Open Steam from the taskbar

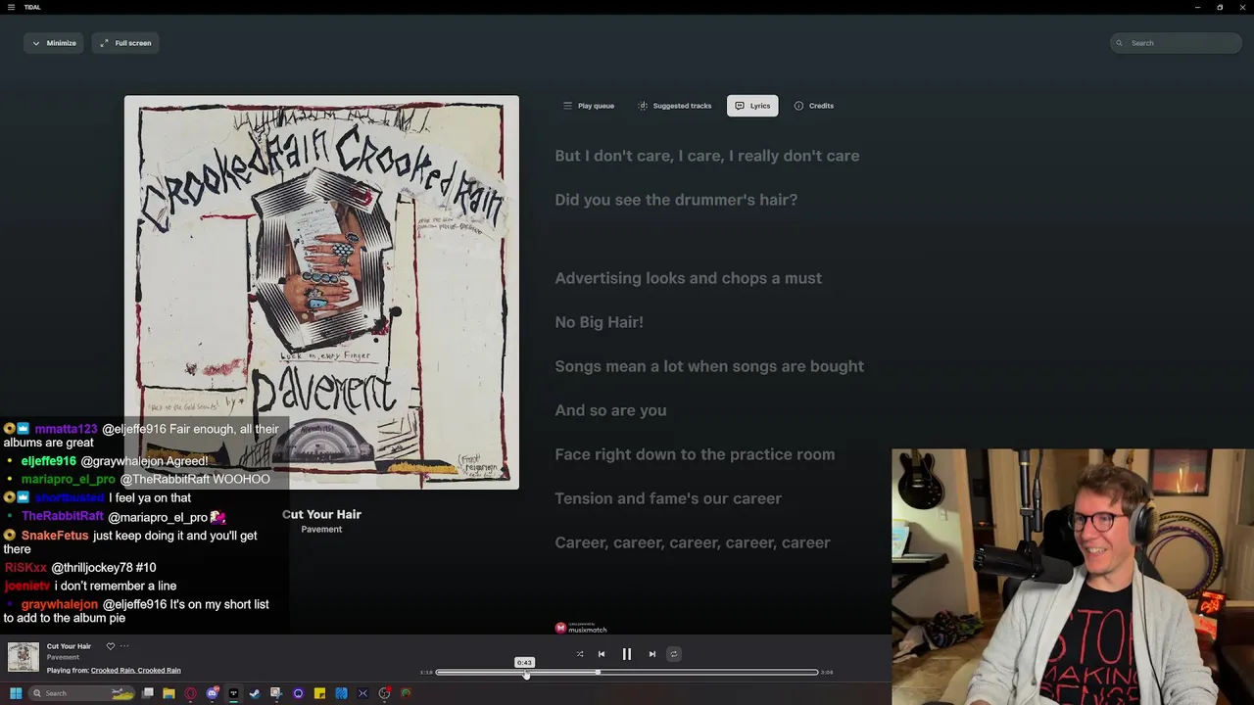point(255,693)
